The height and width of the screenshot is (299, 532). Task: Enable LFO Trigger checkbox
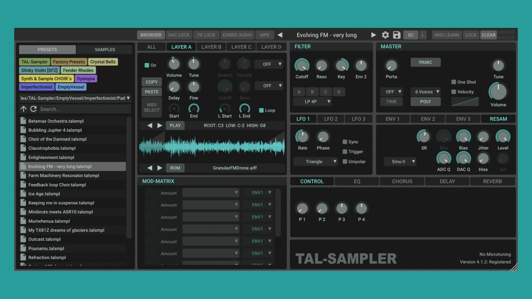[x=345, y=152]
